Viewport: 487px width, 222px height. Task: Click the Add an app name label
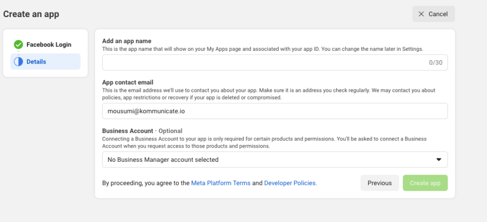pos(127,41)
